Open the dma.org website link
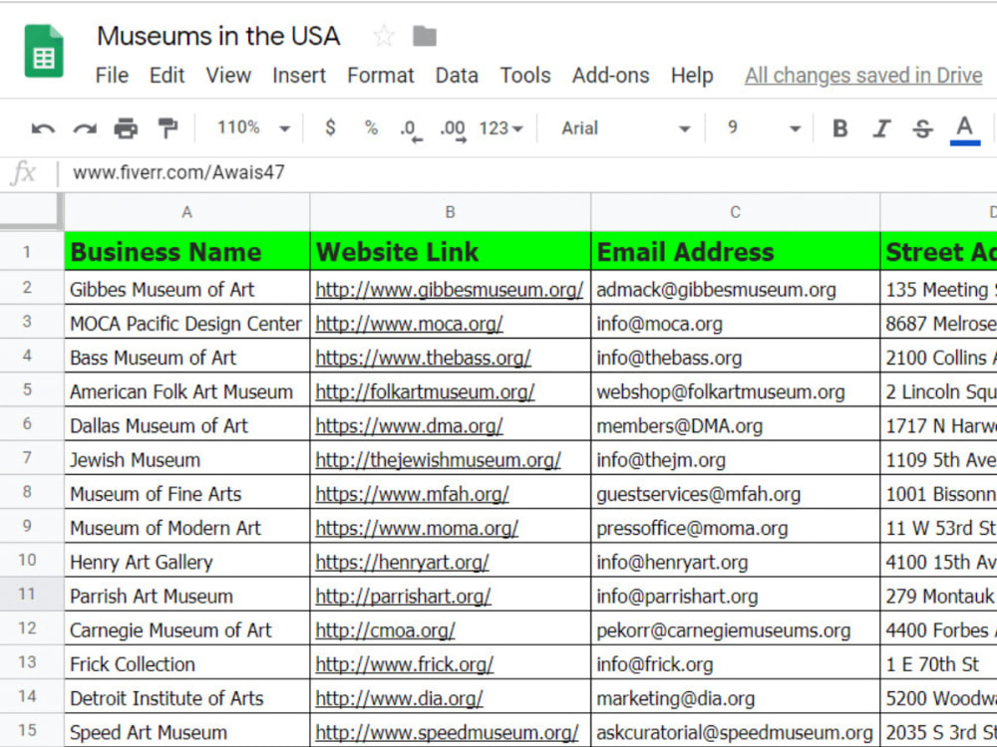997x747 pixels. coord(409,426)
